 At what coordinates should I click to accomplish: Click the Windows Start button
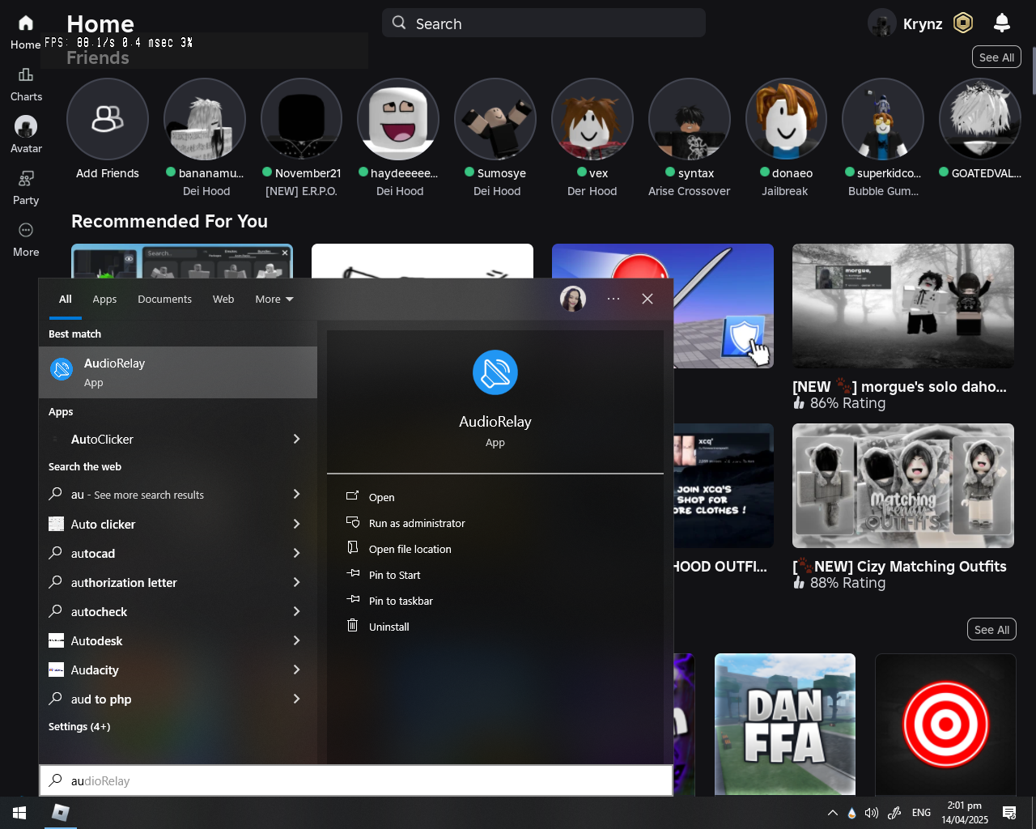(19, 813)
